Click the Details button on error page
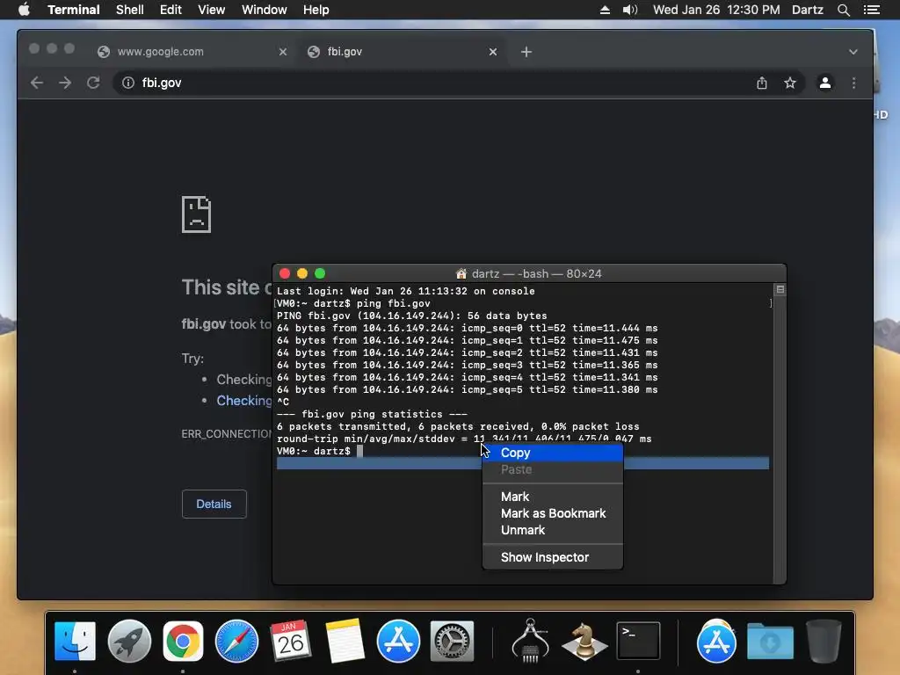900x675 pixels. (214, 504)
